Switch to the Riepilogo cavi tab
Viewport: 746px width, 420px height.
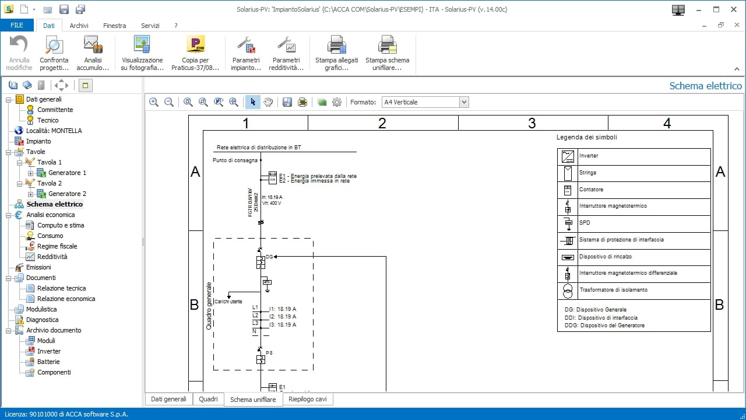click(308, 399)
